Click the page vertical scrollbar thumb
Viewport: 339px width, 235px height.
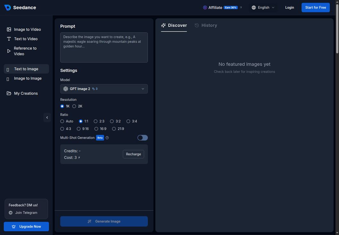coord(337,28)
